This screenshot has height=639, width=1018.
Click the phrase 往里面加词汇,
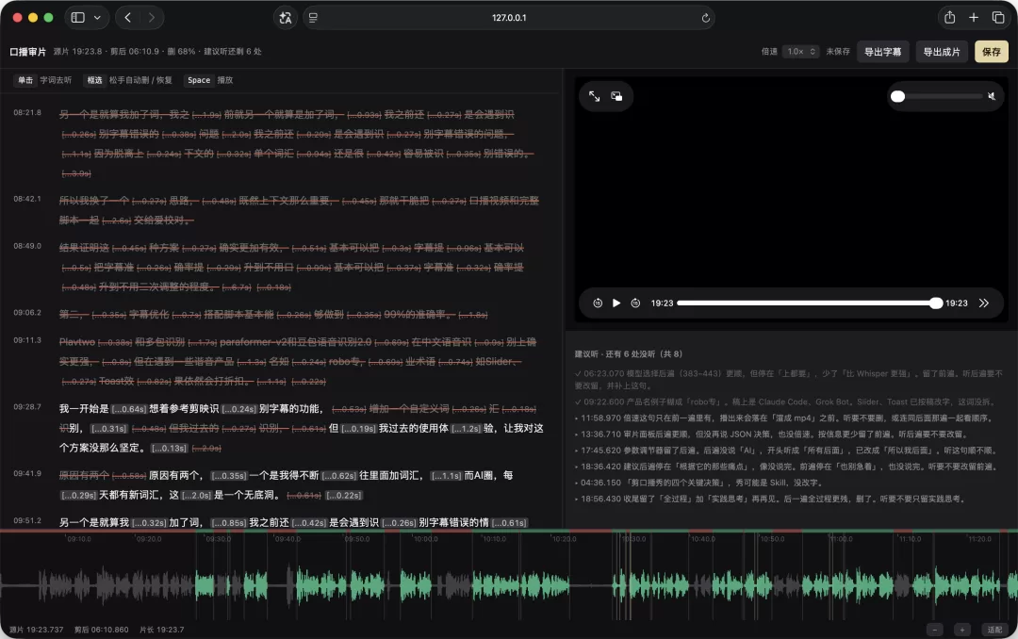tap(391, 476)
